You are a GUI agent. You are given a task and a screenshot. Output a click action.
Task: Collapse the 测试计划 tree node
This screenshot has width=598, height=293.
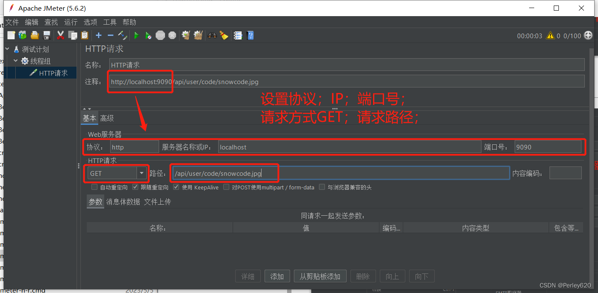[7, 49]
